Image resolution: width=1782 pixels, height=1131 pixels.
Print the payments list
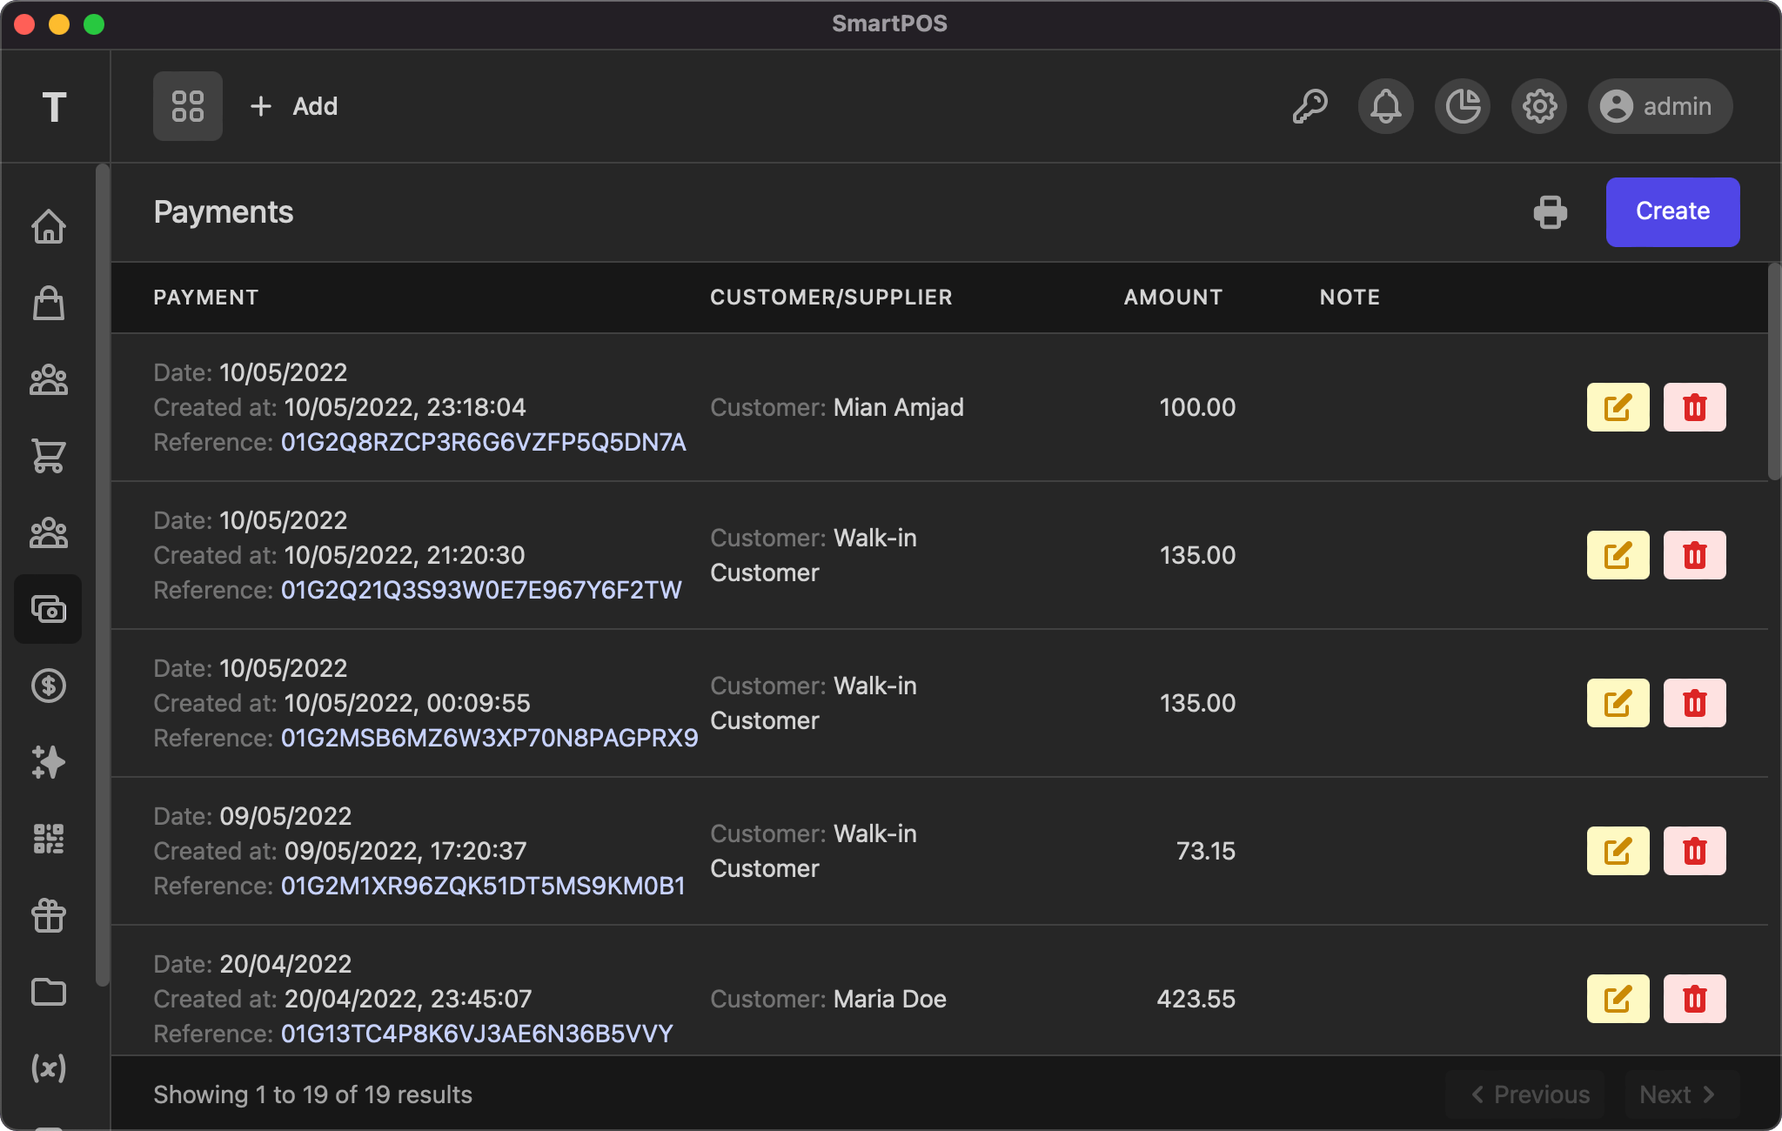point(1551,211)
